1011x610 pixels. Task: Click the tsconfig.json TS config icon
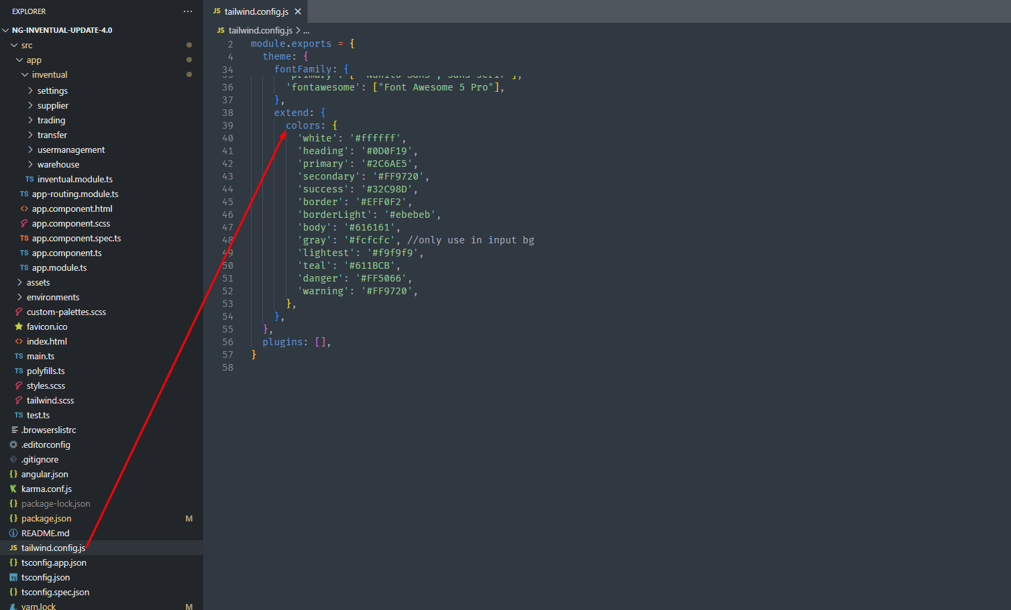[13, 577]
